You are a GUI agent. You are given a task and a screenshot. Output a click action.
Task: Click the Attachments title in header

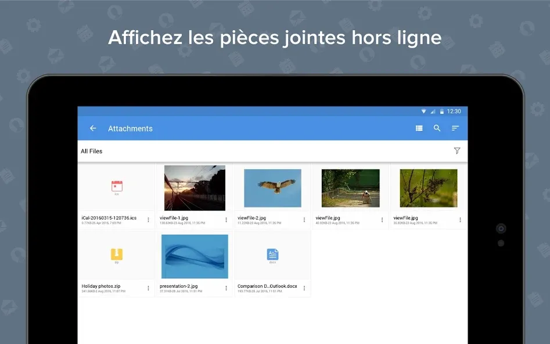point(130,128)
